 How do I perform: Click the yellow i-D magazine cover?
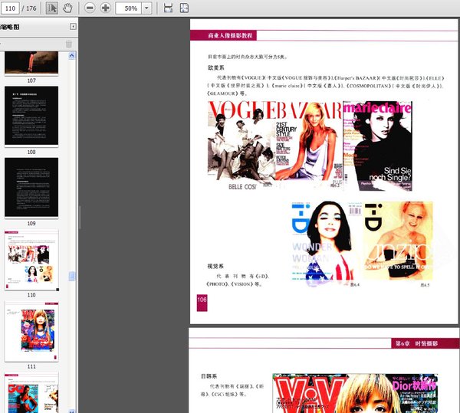click(x=398, y=241)
